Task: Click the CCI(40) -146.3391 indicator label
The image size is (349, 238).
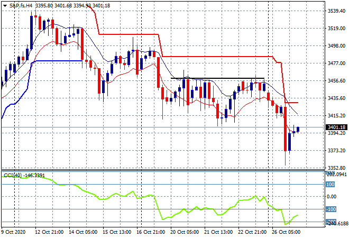Action: pos(24,176)
